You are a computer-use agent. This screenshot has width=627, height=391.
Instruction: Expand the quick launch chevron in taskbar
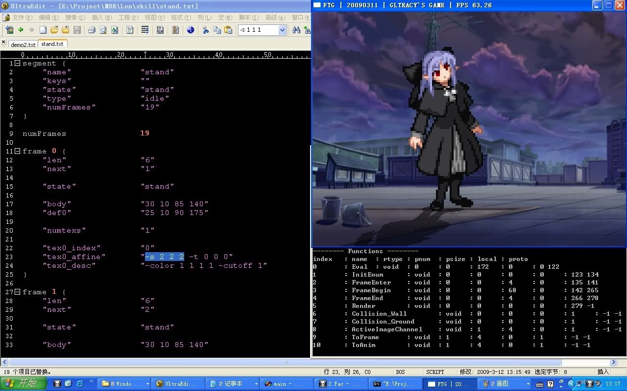(92, 382)
